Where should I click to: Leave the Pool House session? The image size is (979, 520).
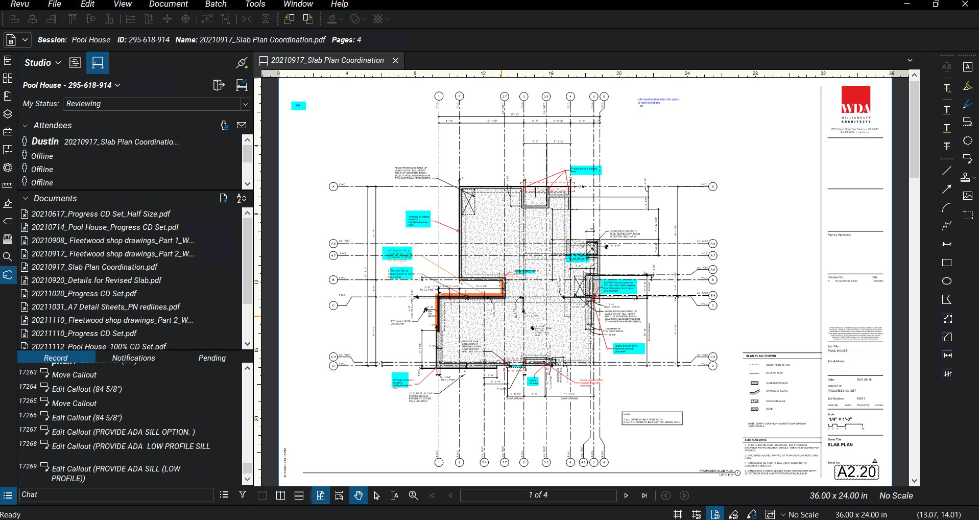[219, 85]
